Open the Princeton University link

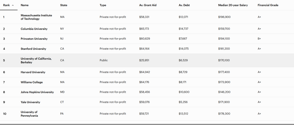(x=34, y=39)
